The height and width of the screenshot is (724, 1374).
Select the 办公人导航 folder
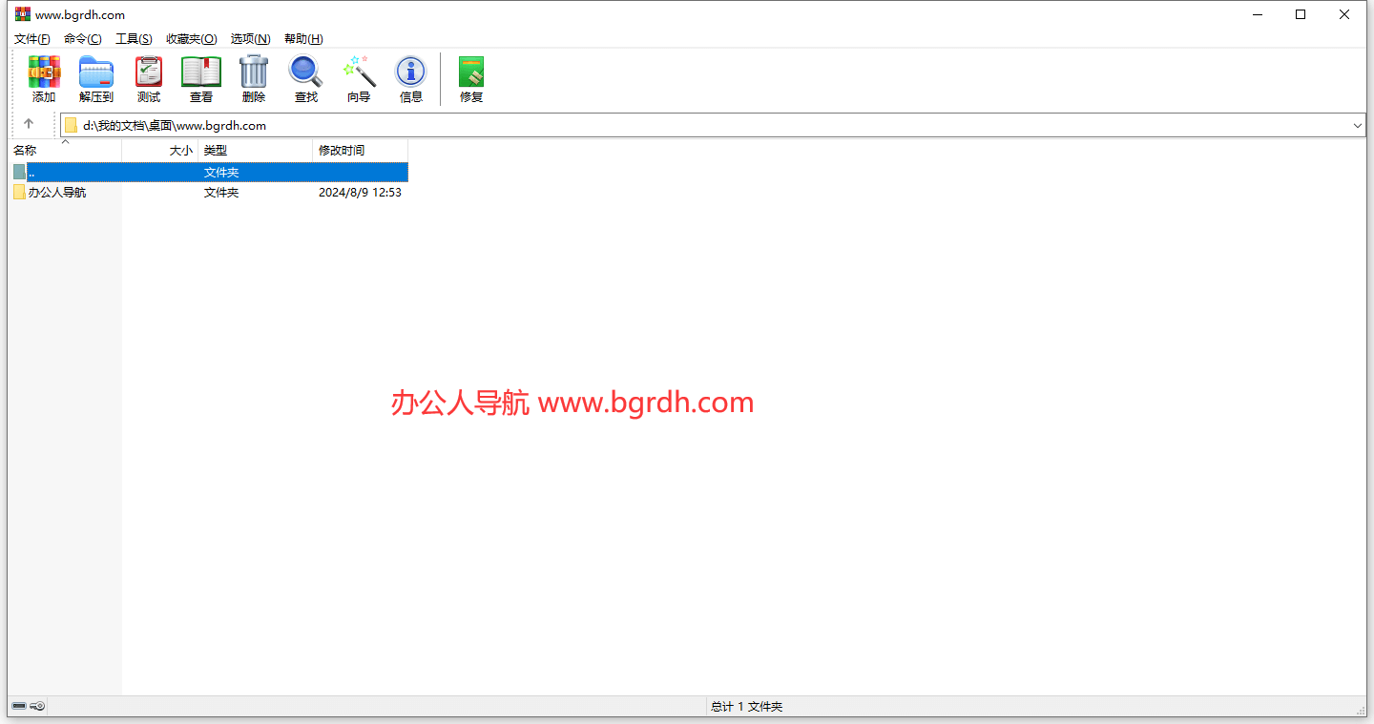pyautogui.click(x=57, y=193)
